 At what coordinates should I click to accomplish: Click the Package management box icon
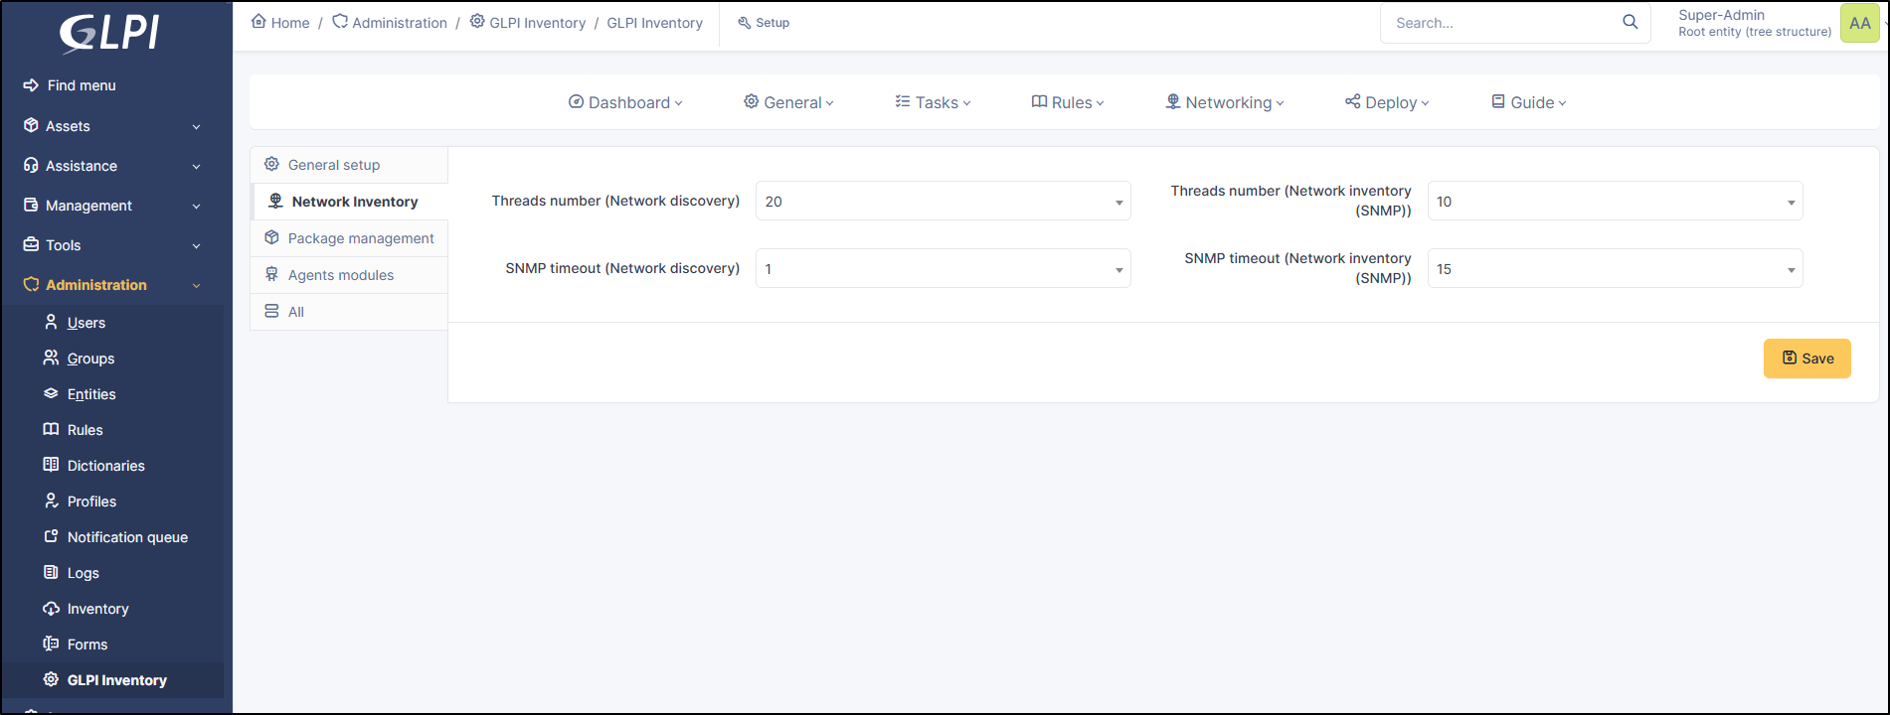click(271, 237)
